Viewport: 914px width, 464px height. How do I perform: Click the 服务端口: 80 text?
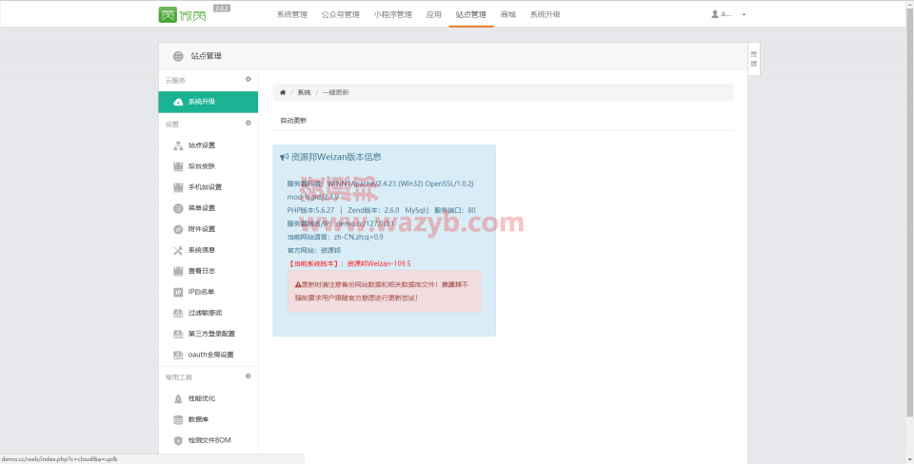455,210
